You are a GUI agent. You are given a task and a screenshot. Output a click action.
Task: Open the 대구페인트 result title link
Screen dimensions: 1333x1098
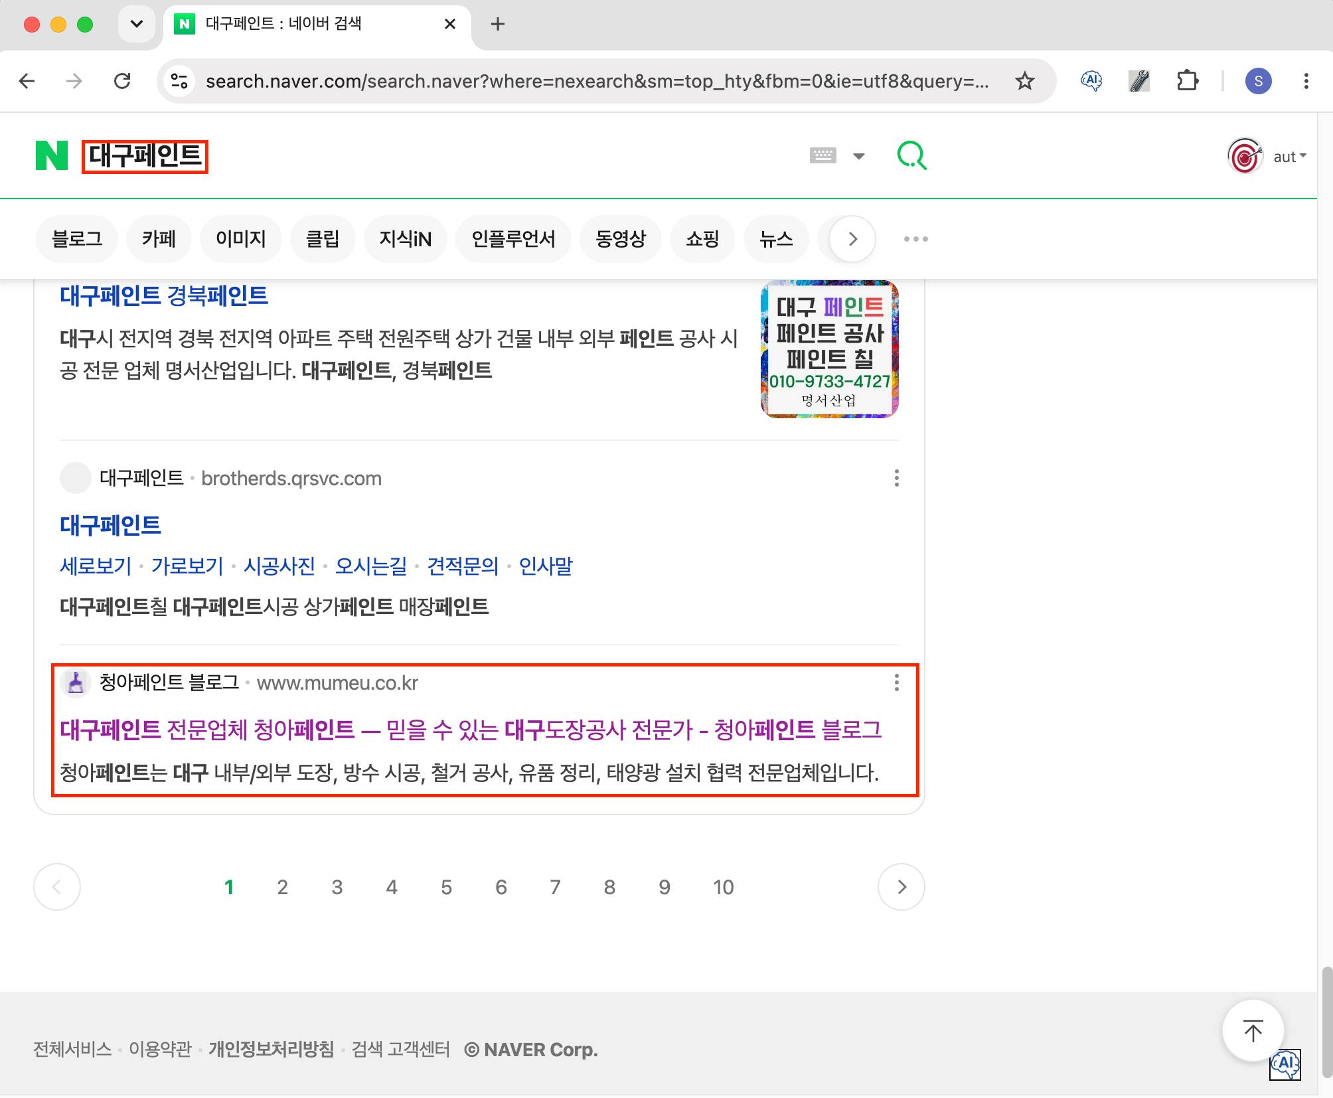110,525
